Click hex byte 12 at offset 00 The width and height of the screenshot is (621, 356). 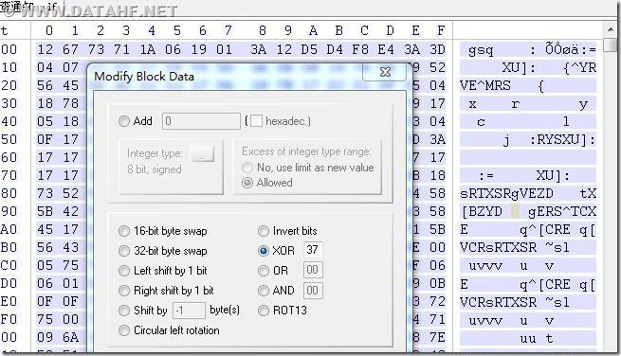46,49
